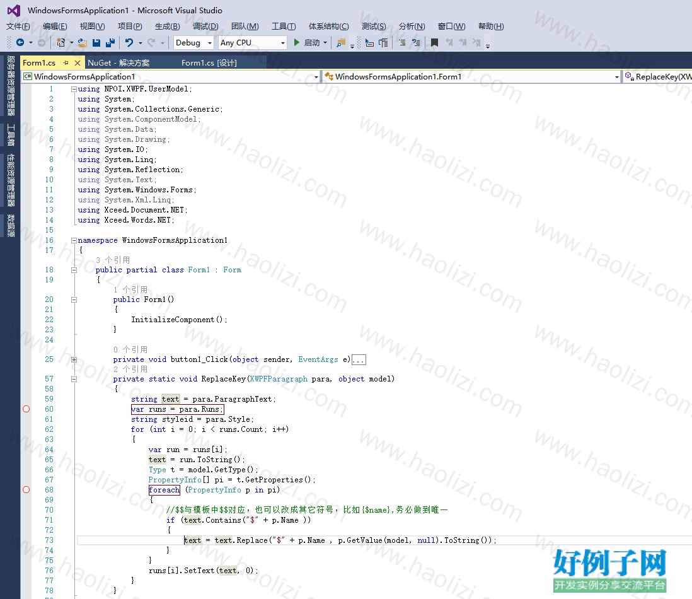Image resolution: width=692 pixels, height=599 pixels.
Task: Open the New Project dropdown arrow
Action: pyautogui.click(x=71, y=42)
